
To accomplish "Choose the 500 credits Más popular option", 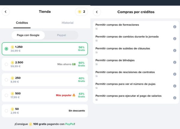I will [7, 95].
